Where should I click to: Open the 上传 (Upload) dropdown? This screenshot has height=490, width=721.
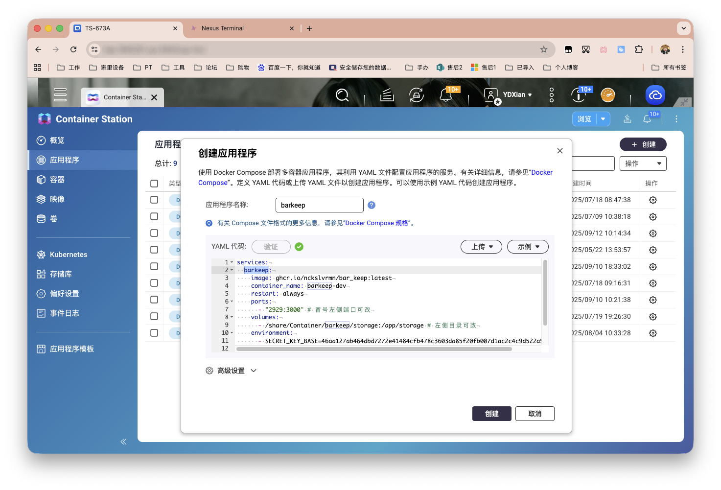(481, 247)
